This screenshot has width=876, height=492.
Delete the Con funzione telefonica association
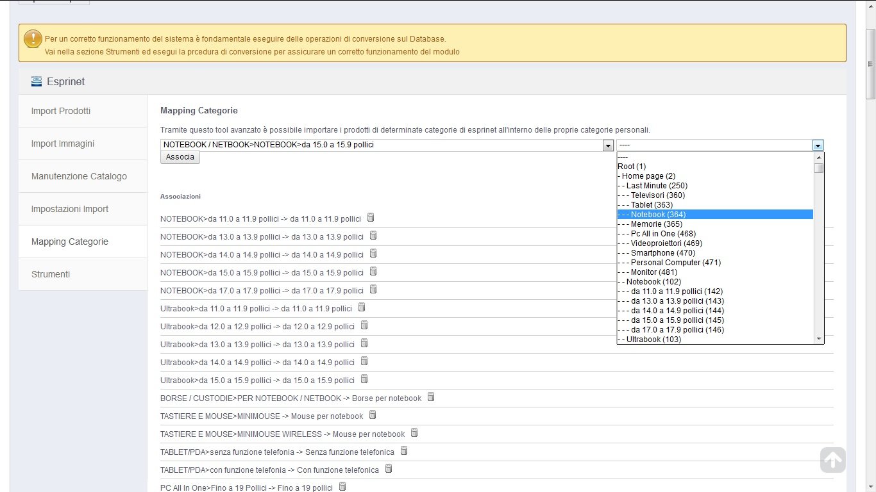pyautogui.click(x=389, y=469)
